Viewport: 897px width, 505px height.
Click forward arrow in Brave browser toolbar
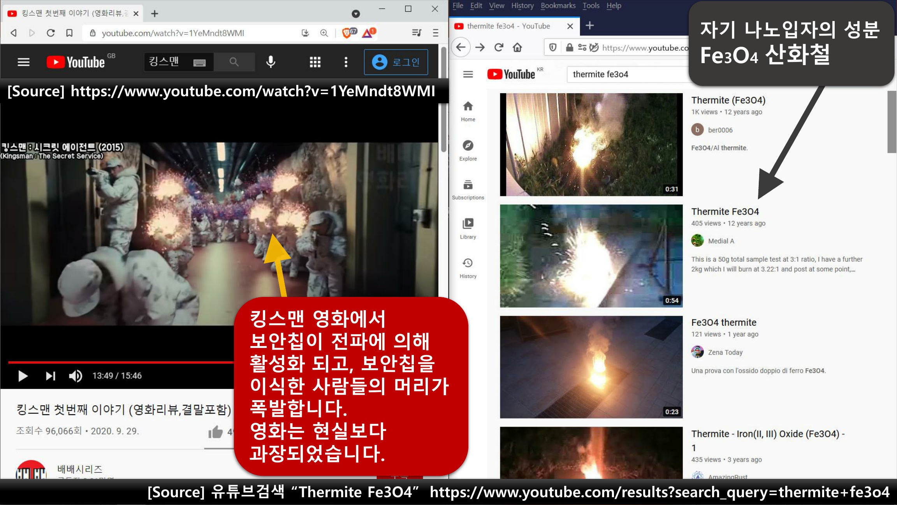pyautogui.click(x=32, y=33)
